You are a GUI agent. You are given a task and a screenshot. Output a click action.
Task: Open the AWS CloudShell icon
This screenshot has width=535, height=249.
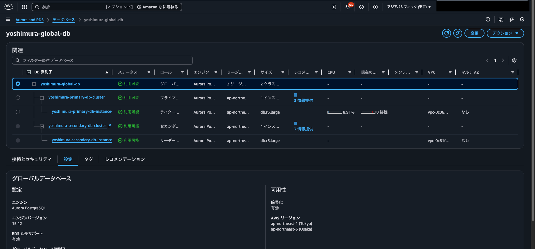point(334,7)
